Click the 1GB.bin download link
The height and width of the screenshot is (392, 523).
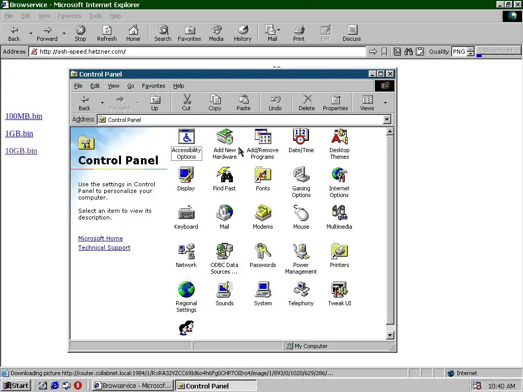pyautogui.click(x=19, y=133)
